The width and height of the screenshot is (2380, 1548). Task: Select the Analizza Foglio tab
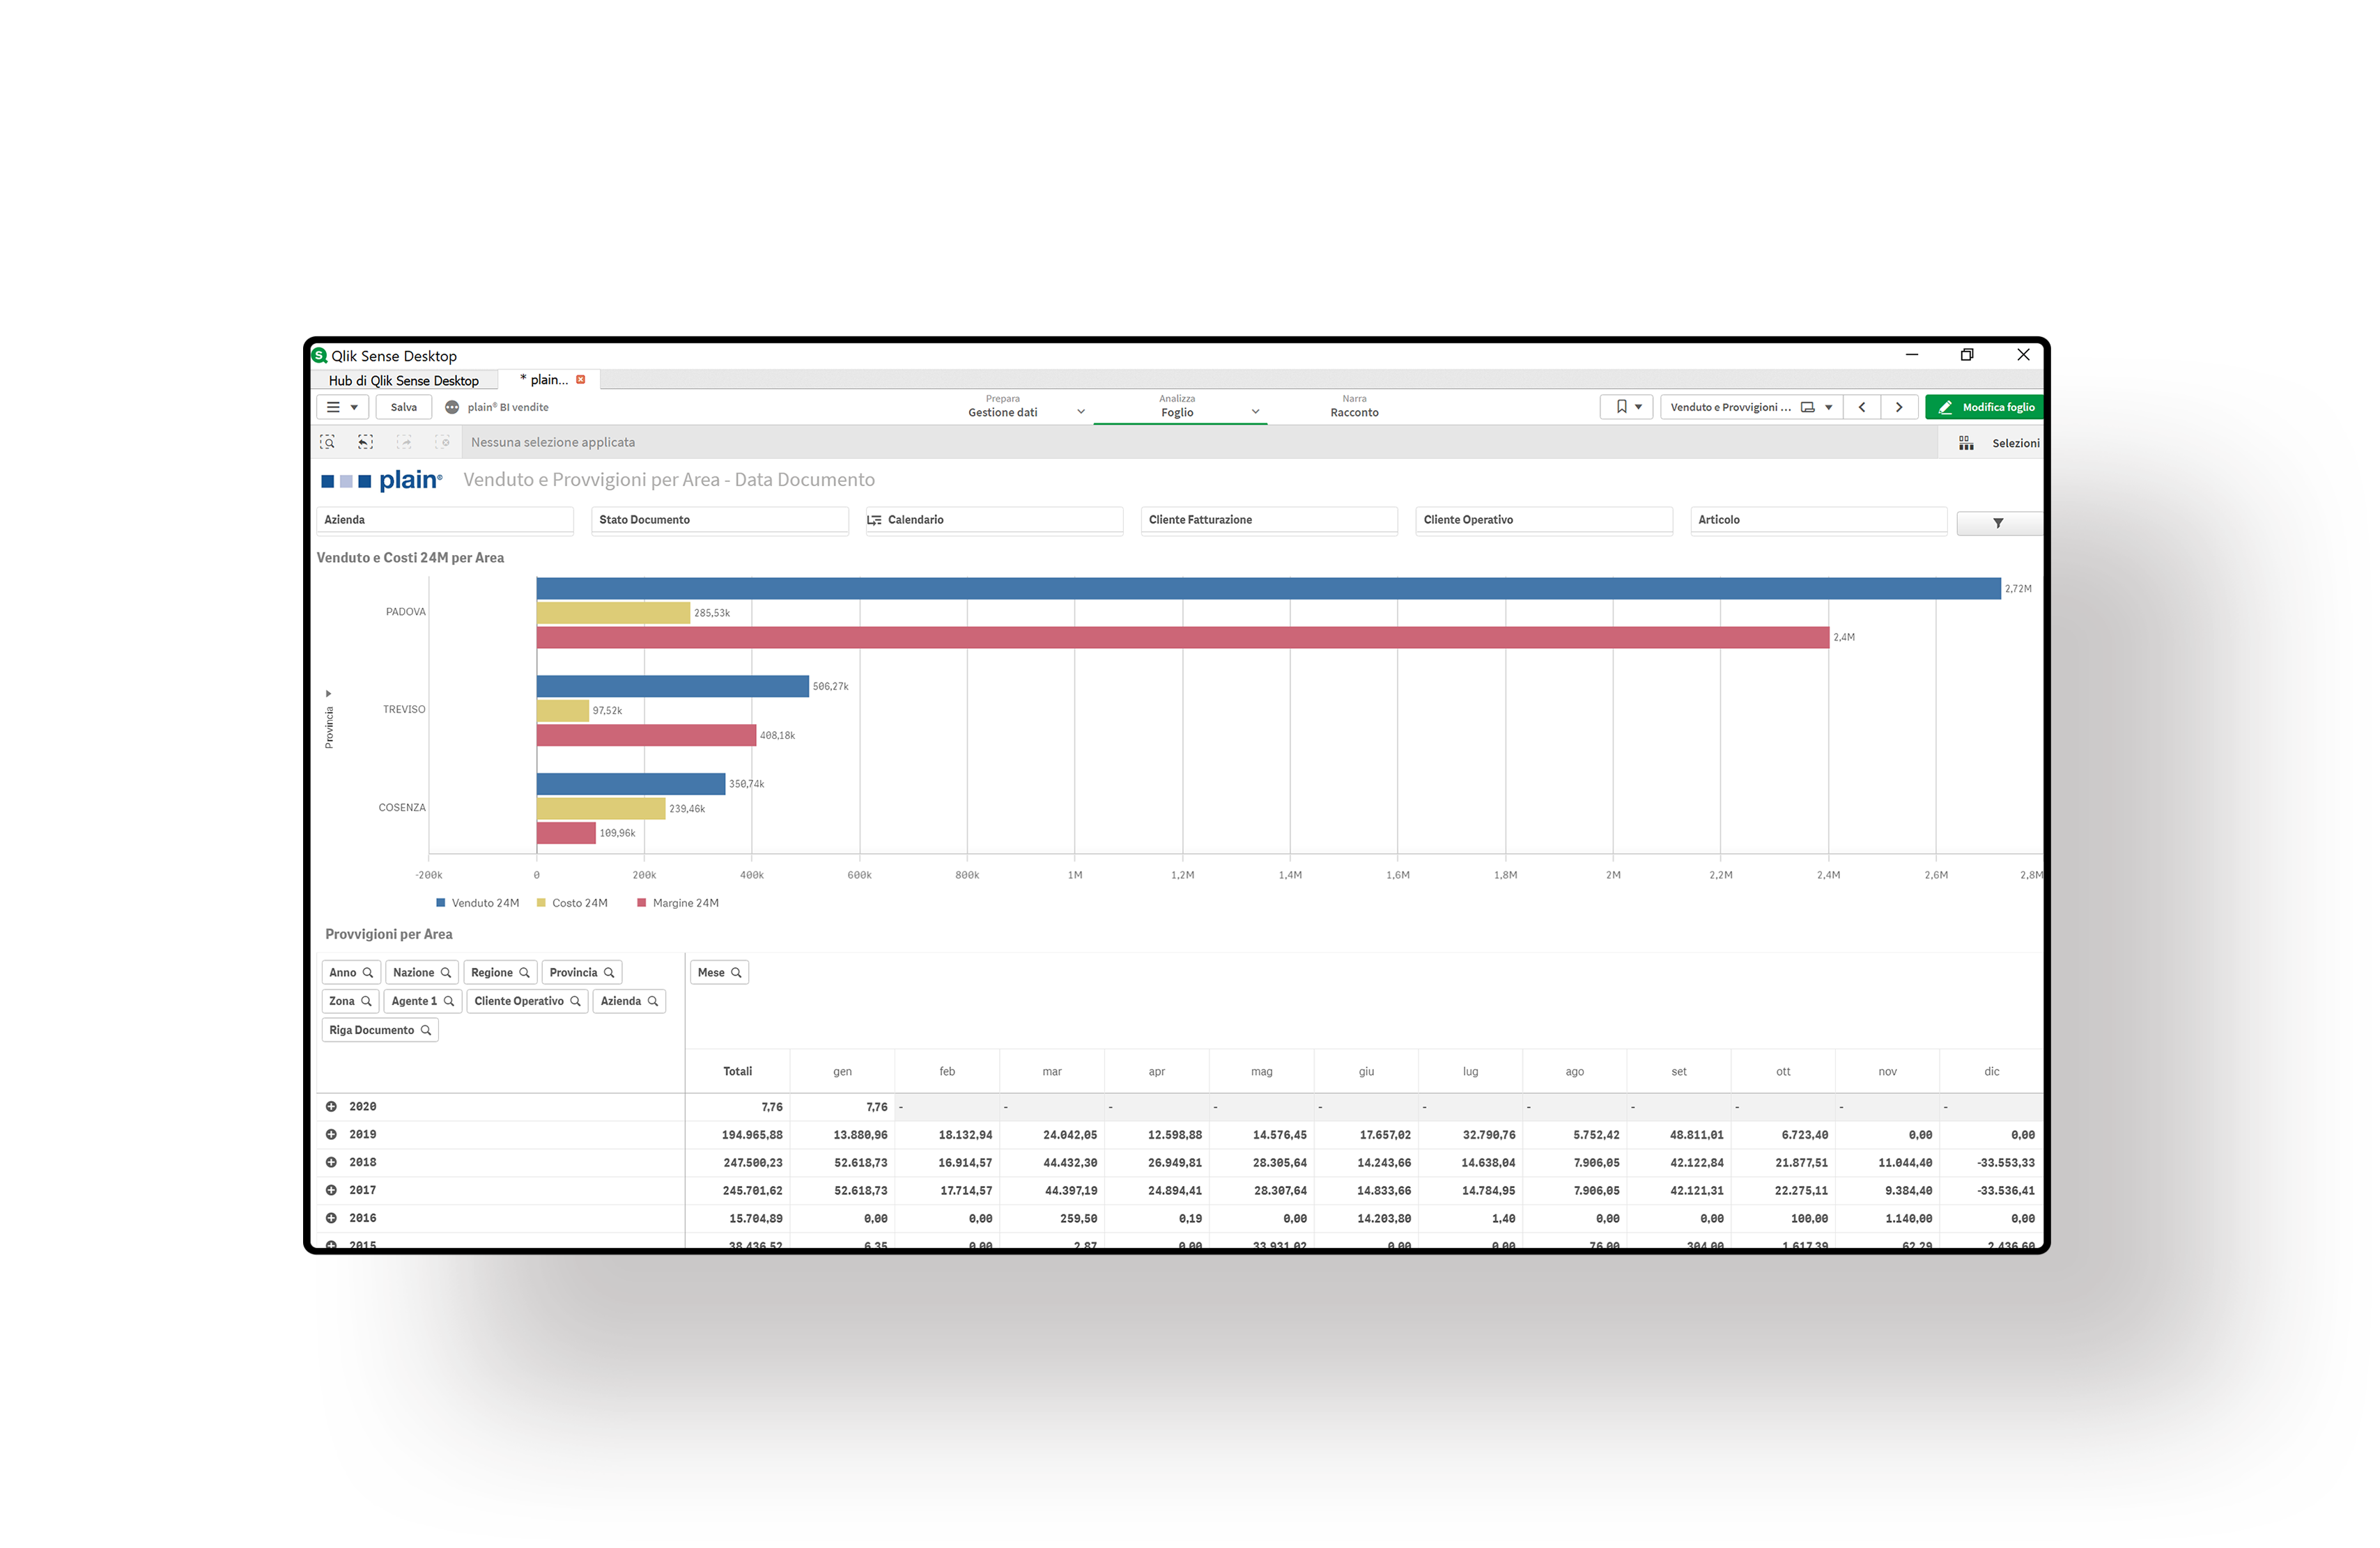coord(1177,406)
